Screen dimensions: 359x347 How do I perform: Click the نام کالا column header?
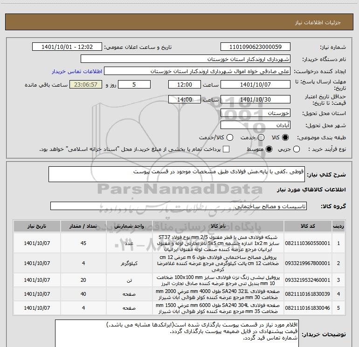pos(218,226)
